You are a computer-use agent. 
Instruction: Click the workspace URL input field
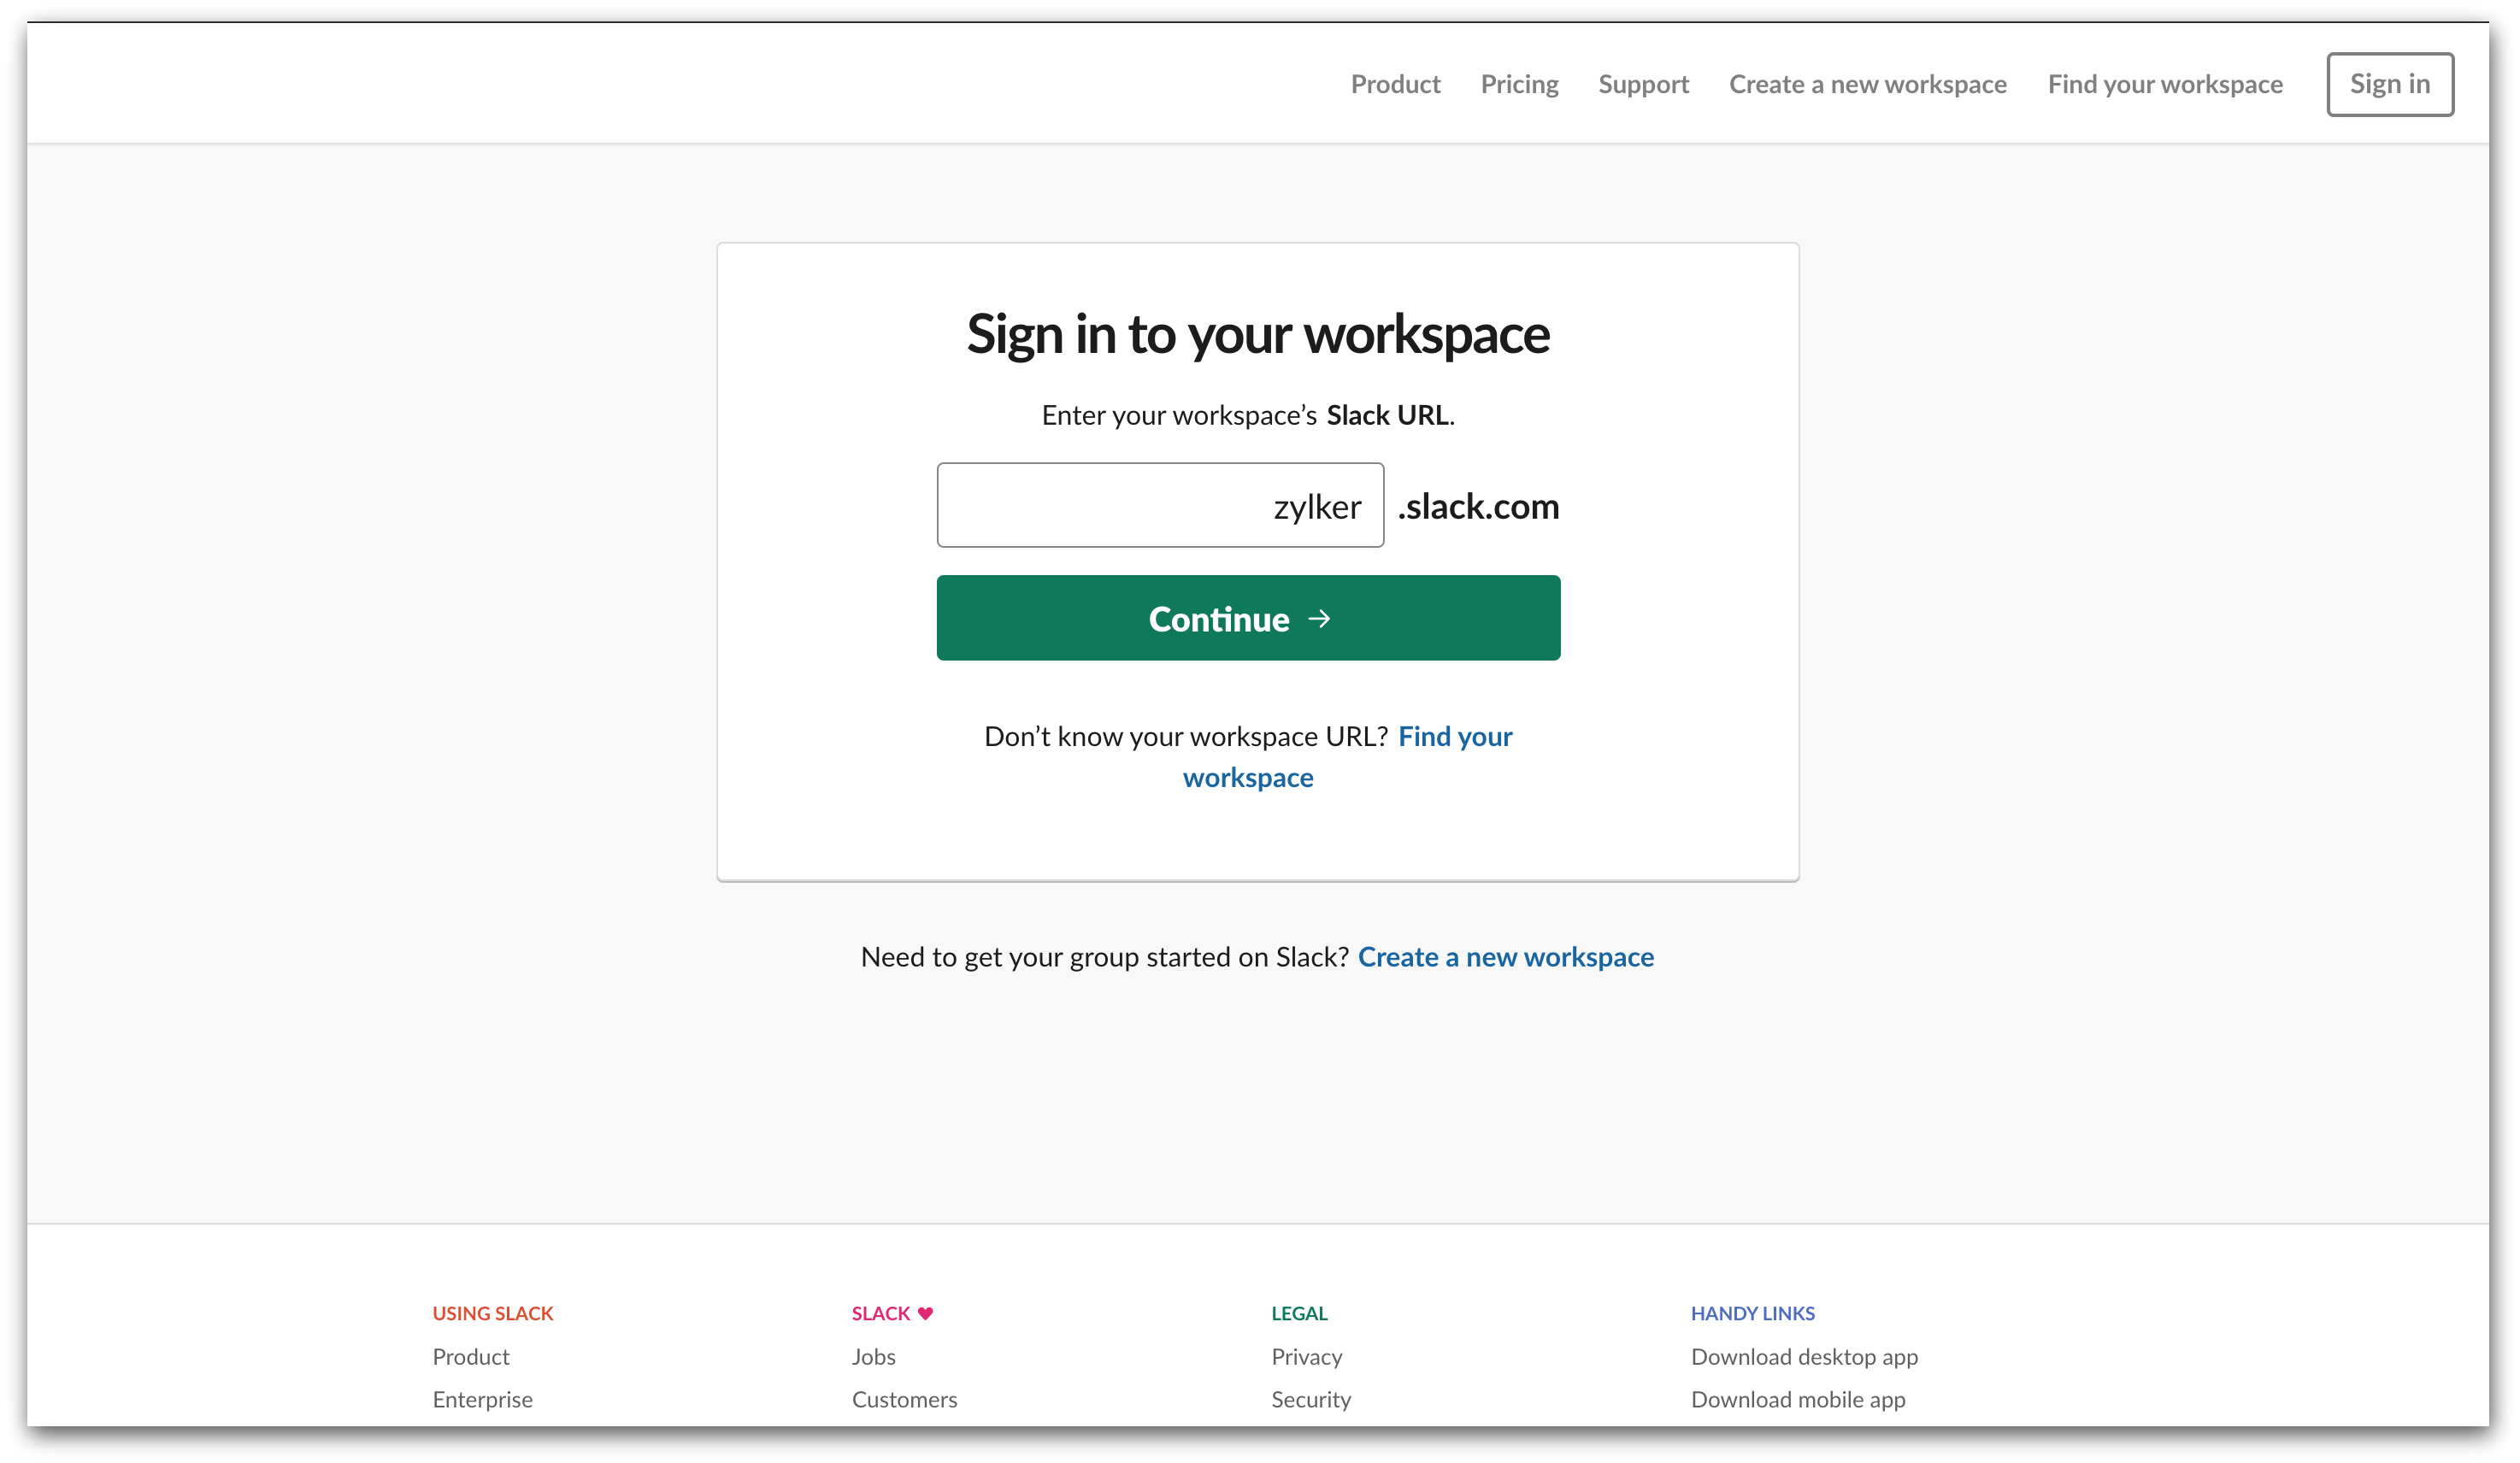1159,505
